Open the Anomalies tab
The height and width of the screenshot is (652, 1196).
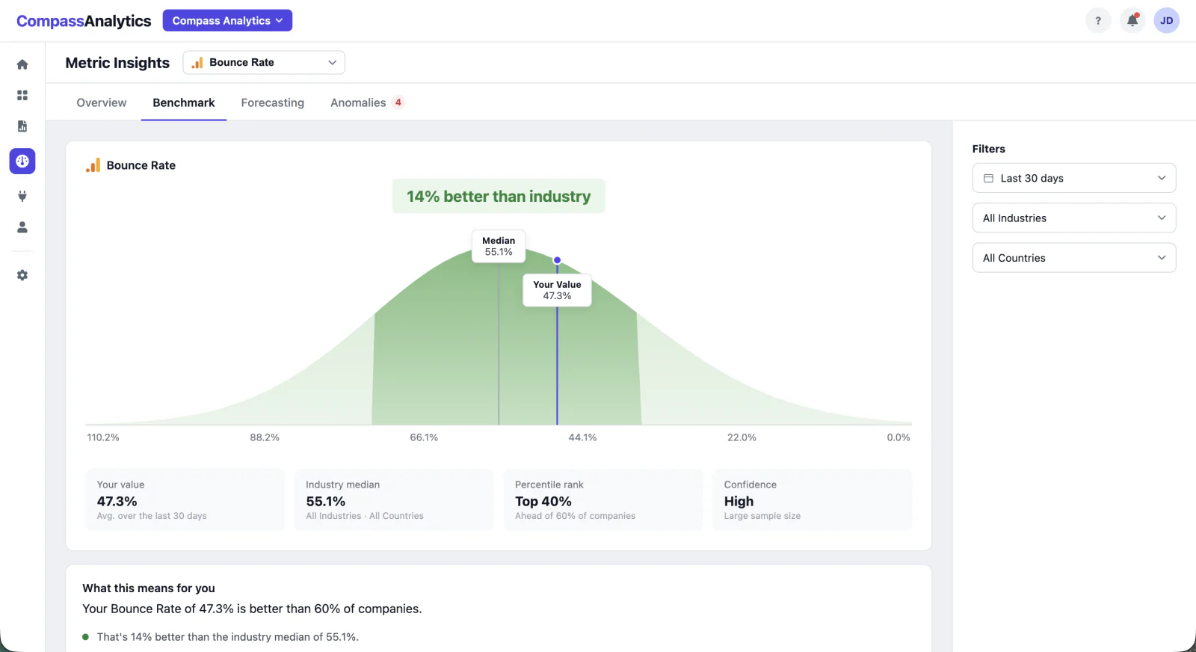[x=367, y=102]
